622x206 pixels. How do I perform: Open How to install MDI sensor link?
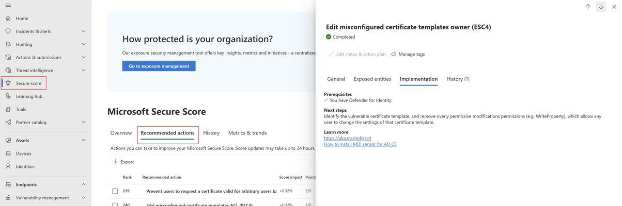(361, 144)
